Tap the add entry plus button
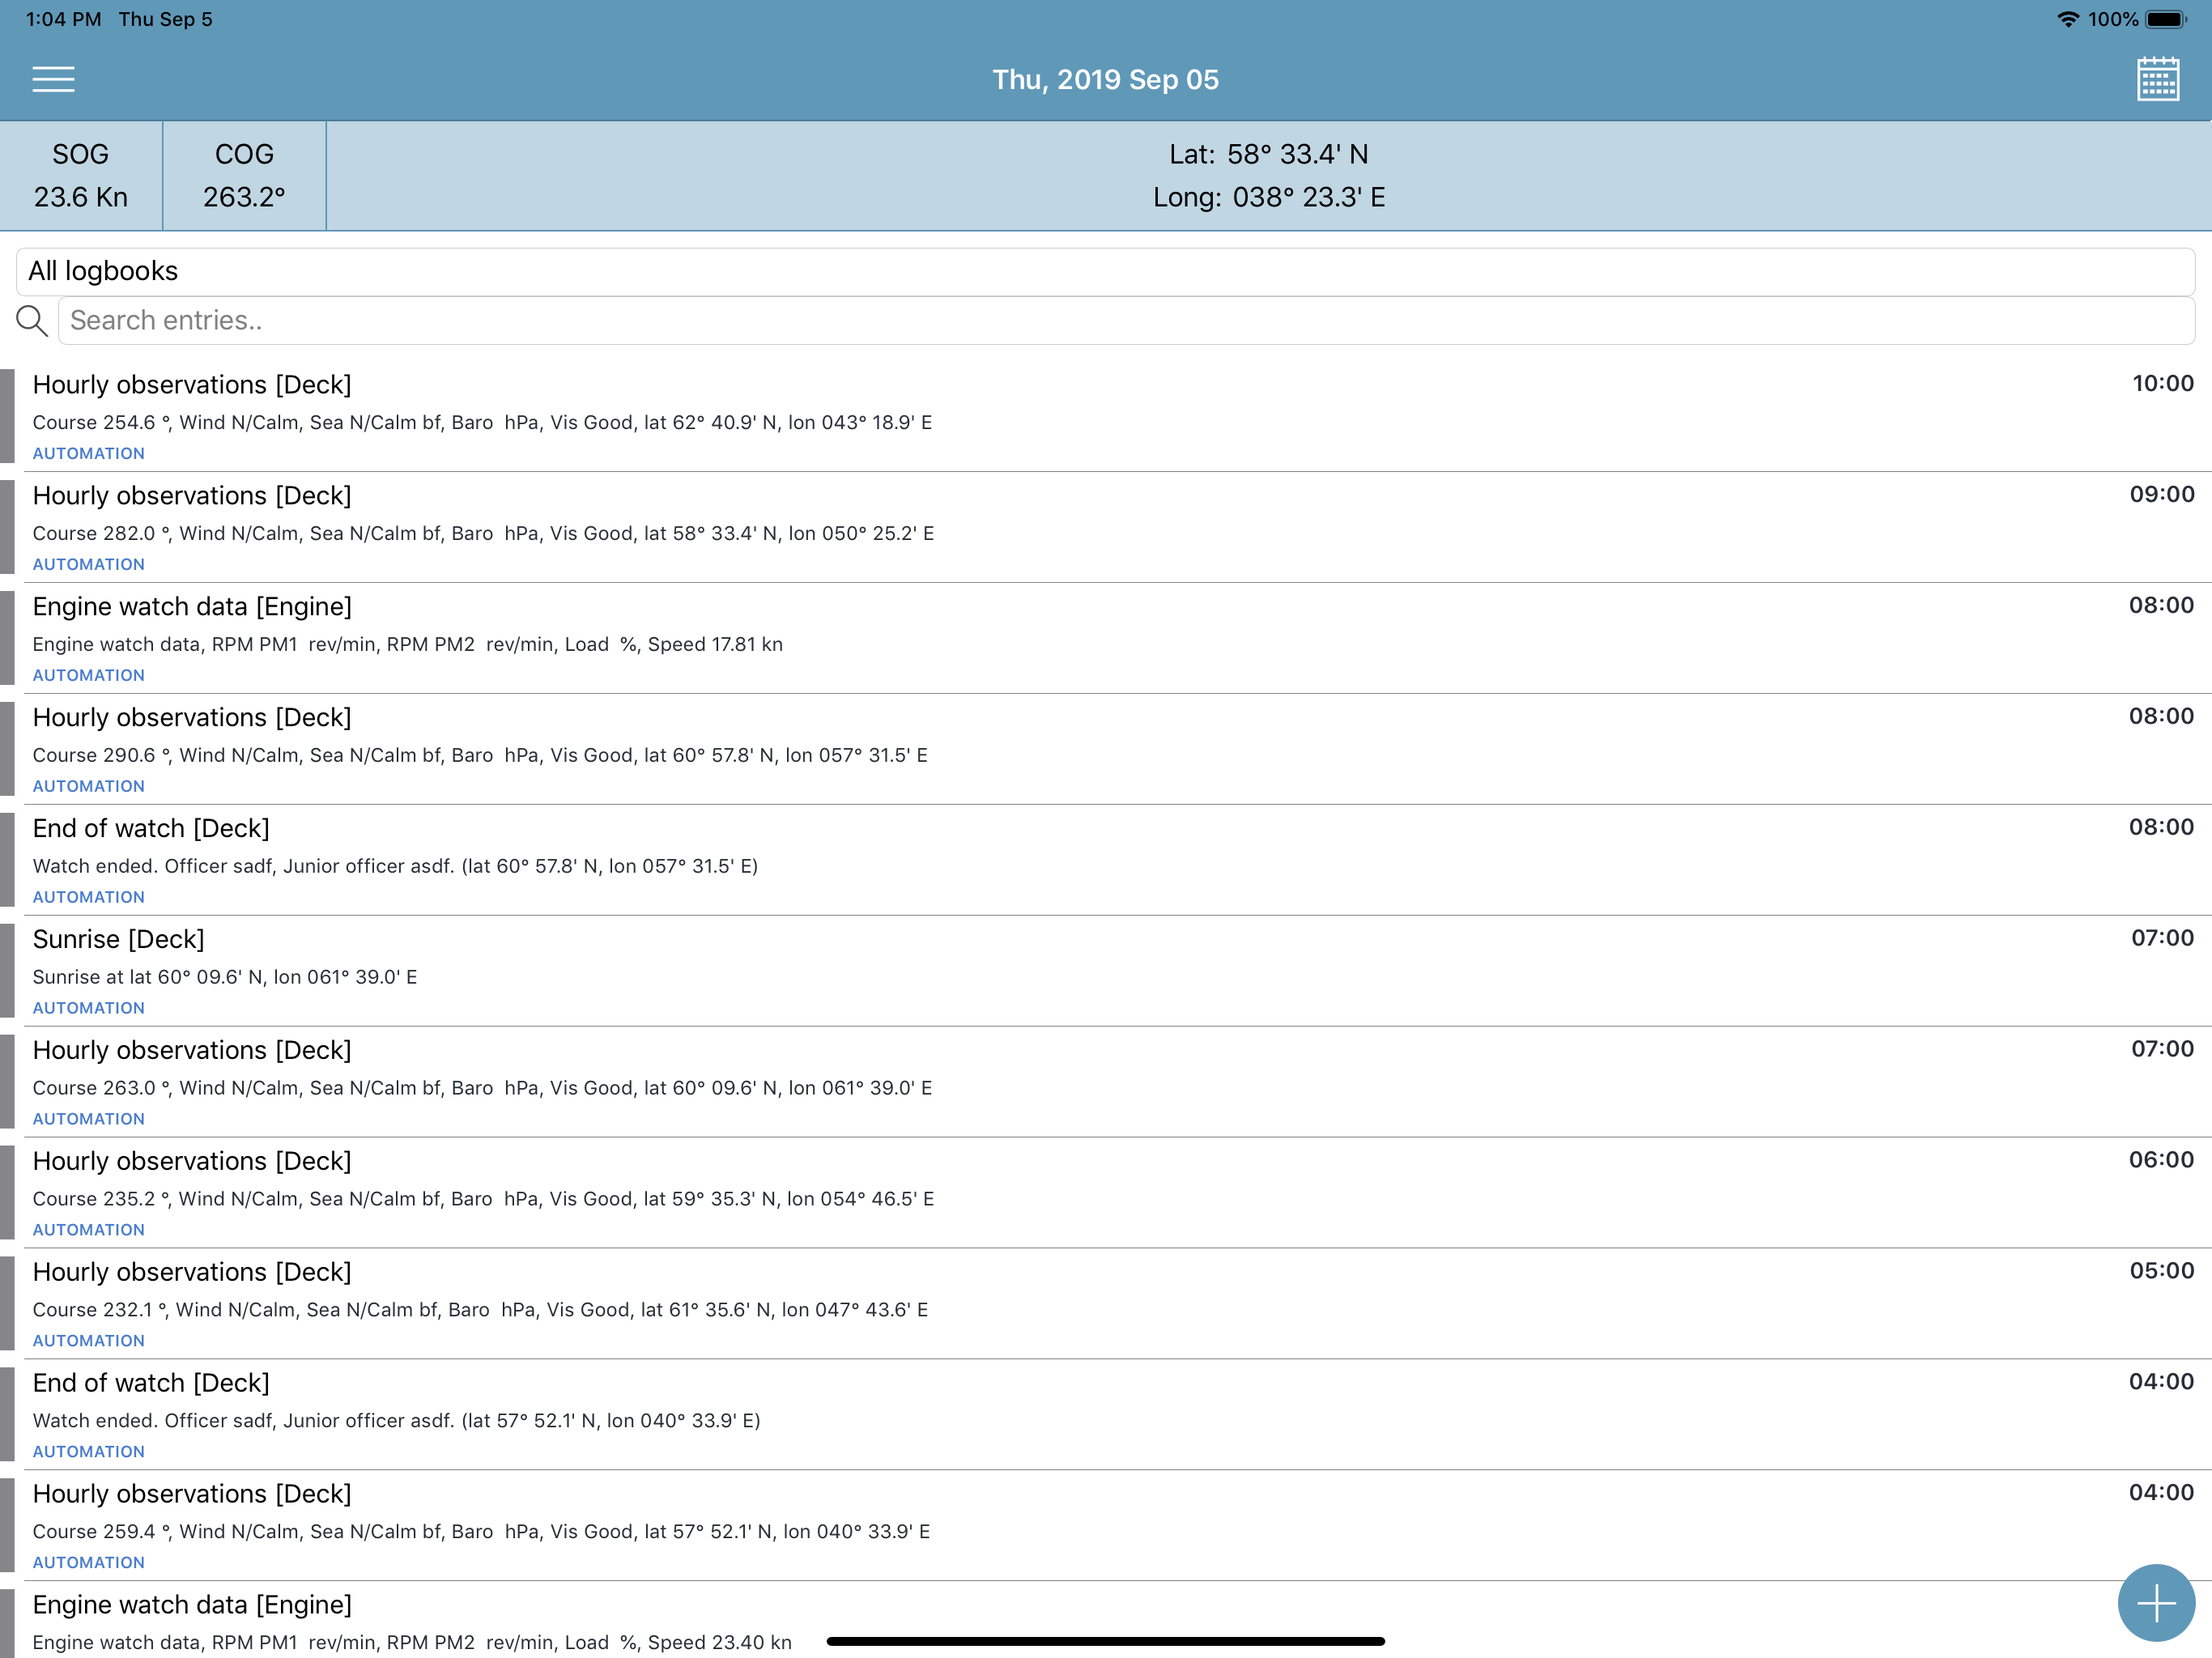The image size is (2212, 1658). (x=2156, y=1602)
